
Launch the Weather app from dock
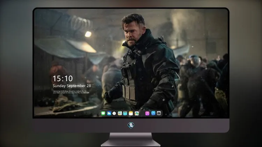pos(109,114)
